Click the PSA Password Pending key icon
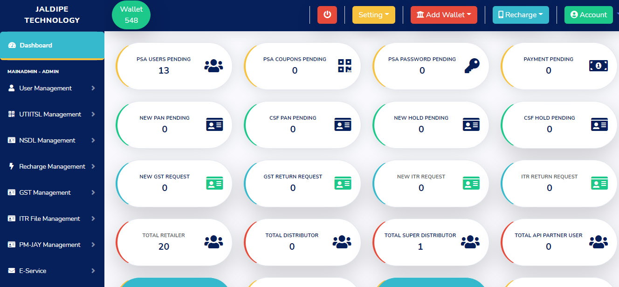 pyautogui.click(x=471, y=66)
